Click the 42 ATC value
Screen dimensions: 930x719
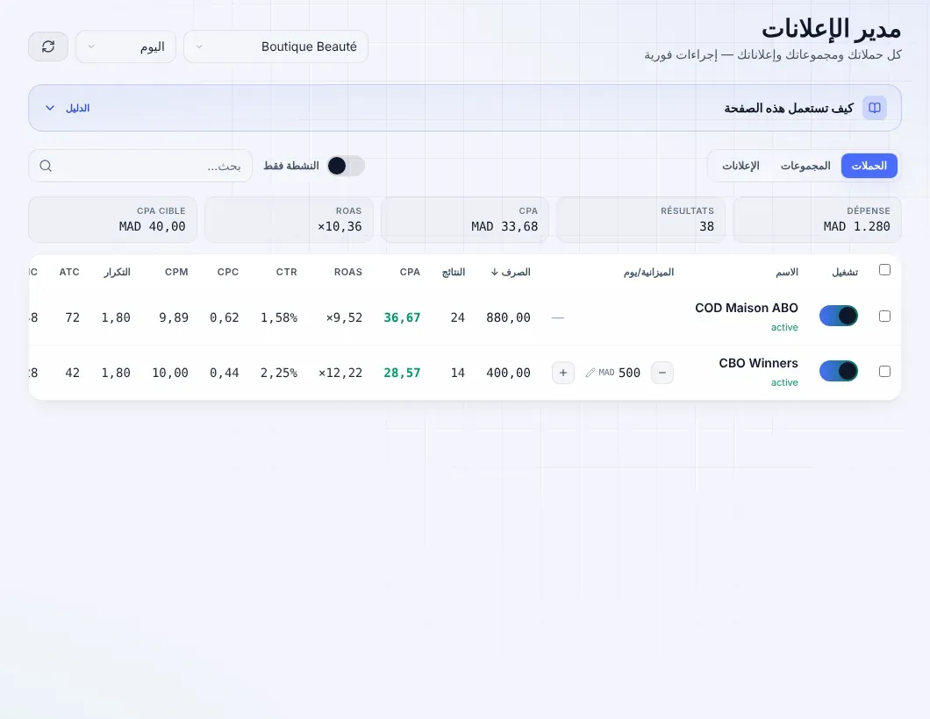[x=72, y=373]
